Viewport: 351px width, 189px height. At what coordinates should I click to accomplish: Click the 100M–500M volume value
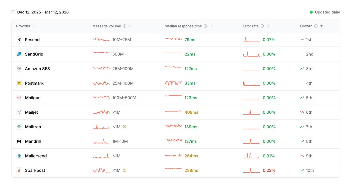pyautogui.click(x=124, y=98)
